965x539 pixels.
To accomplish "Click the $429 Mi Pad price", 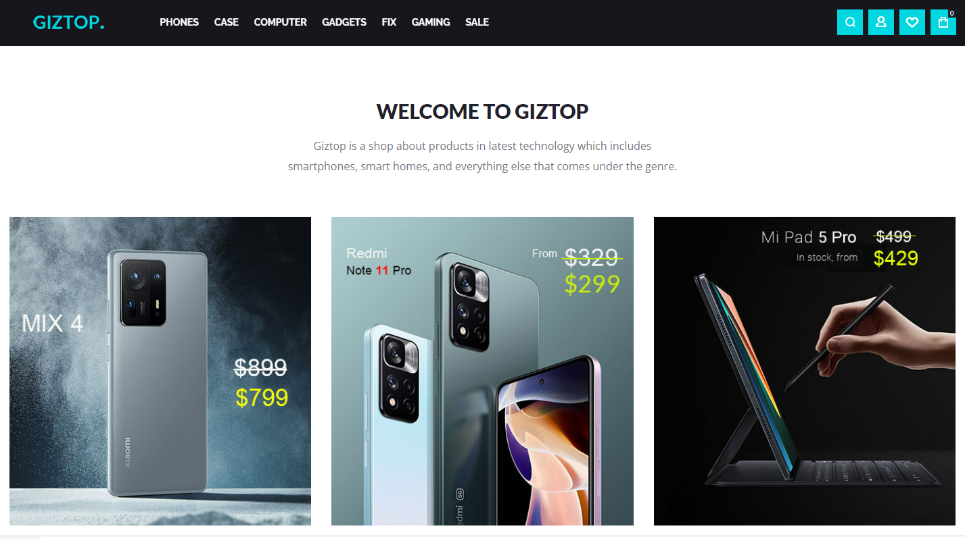I will tap(896, 258).
